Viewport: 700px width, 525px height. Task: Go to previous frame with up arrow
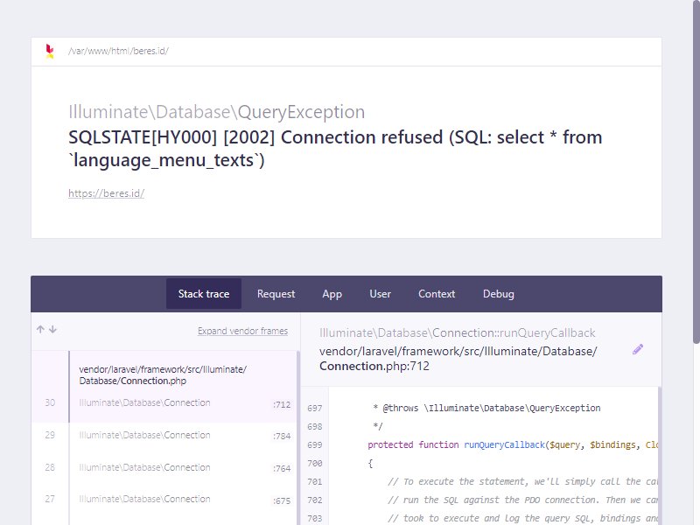[x=40, y=330]
